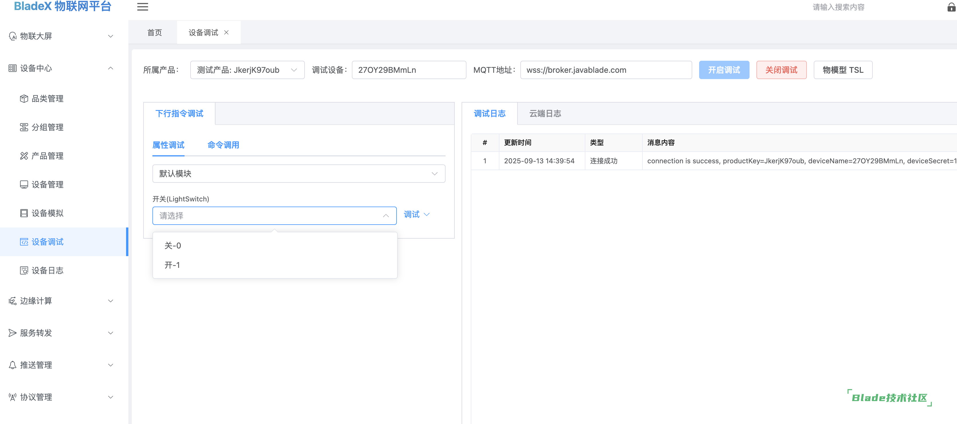
Task: Click the MQTT地址 input field
Action: [606, 70]
